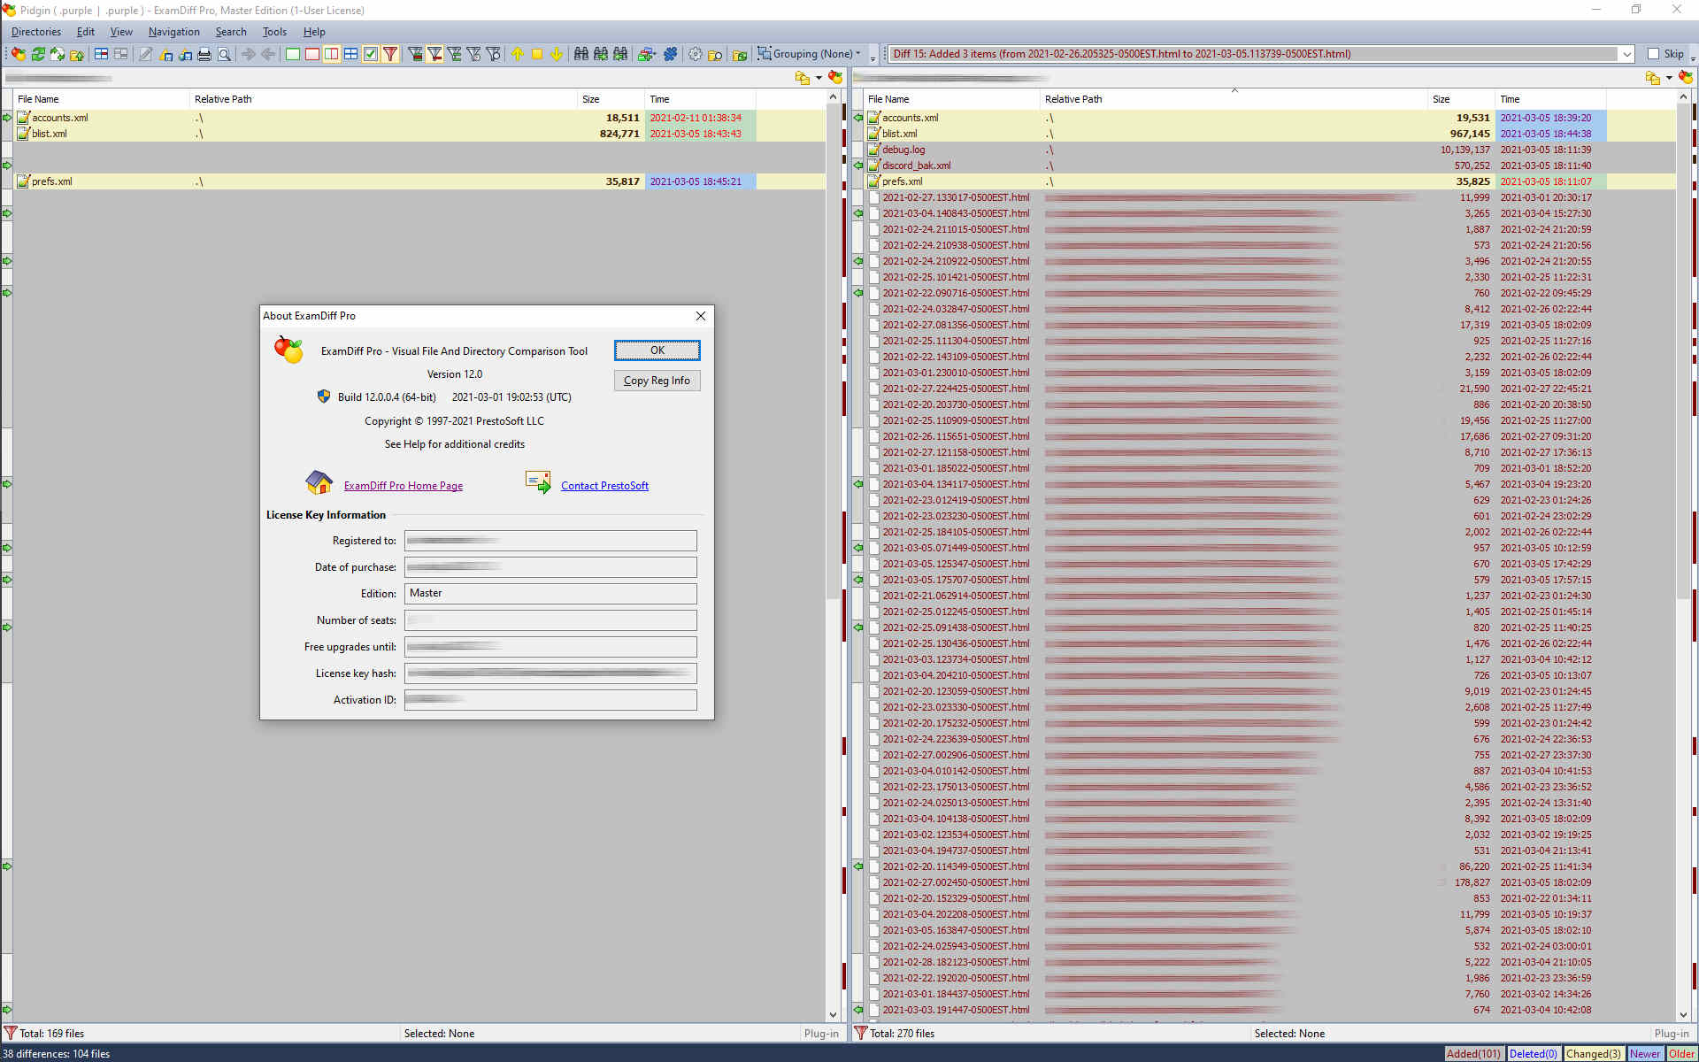Toggle the Skip checkbox
1699x1062 pixels.
pos(1653,54)
